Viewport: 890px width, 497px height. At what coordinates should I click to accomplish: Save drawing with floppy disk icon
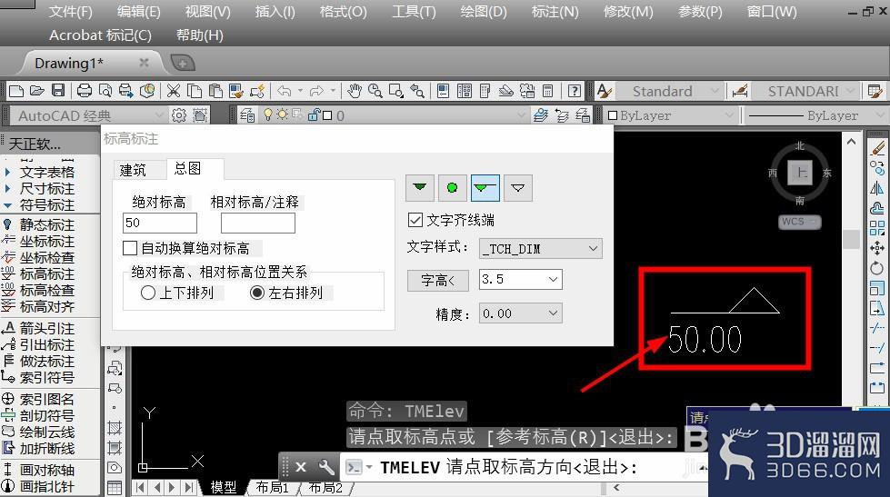tap(58, 91)
